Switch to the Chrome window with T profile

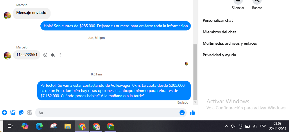click(x=110, y=126)
